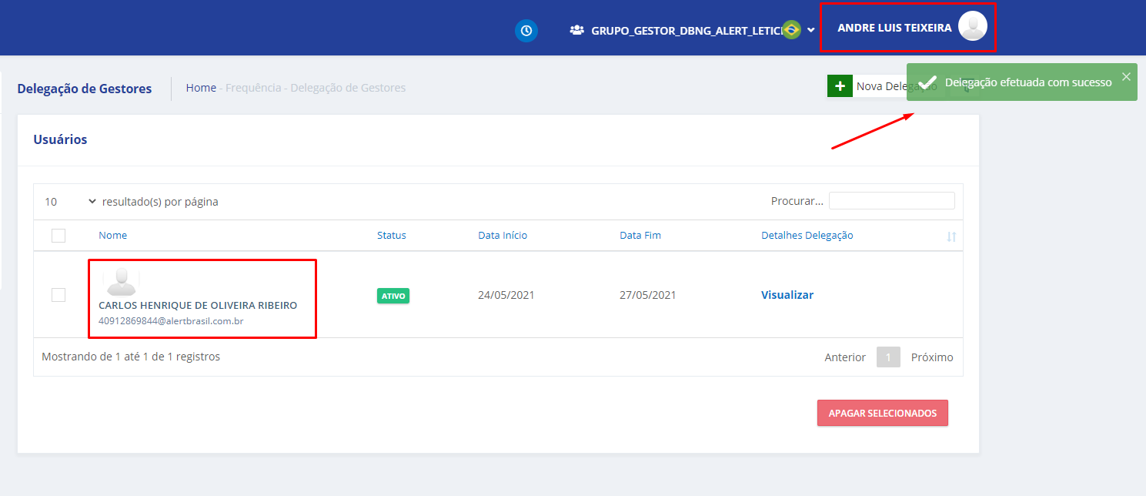
Task: Click the Procurar search input field
Action: pyautogui.click(x=891, y=201)
